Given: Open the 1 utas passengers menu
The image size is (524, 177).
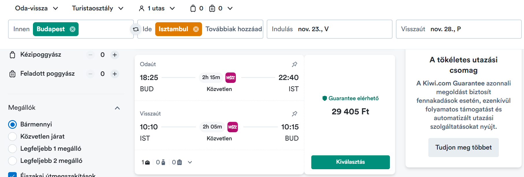Looking at the screenshot, I should pyautogui.click(x=157, y=8).
